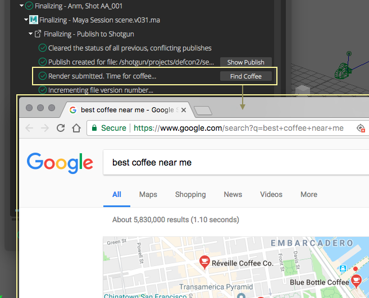
Task: Go back in the browser
Action: tap(29, 128)
